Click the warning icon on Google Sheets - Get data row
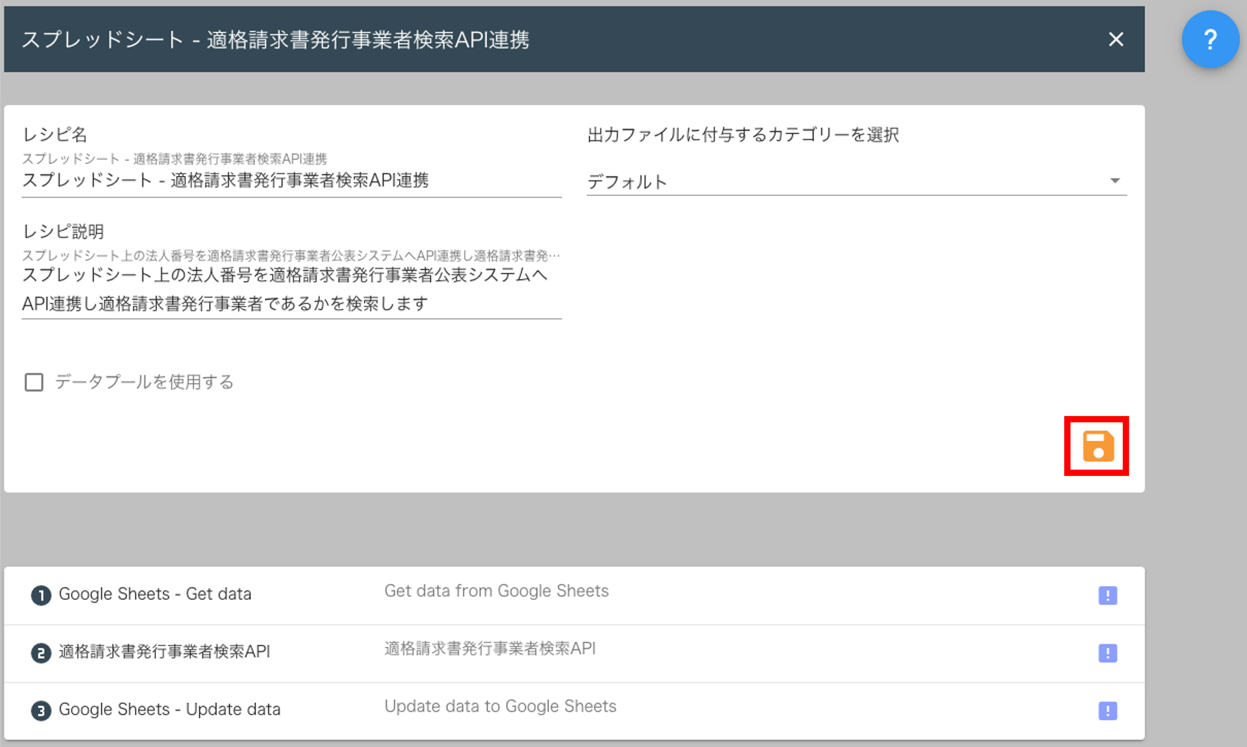Image resolution: width=1247 pixels, height=747 pixels. click(1107, 596)
